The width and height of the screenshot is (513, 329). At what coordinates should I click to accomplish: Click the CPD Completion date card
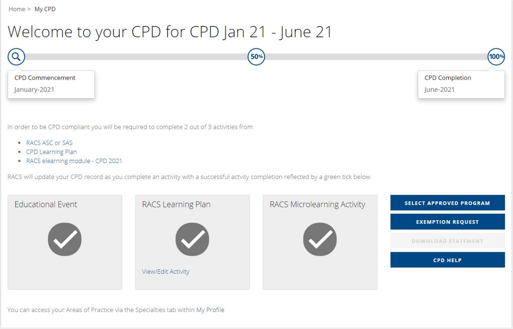(x=461, y=84)
